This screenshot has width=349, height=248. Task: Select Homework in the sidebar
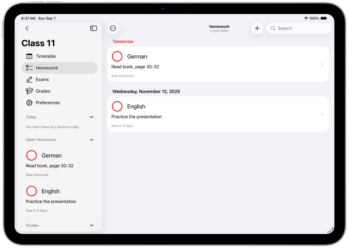[59, 68]
